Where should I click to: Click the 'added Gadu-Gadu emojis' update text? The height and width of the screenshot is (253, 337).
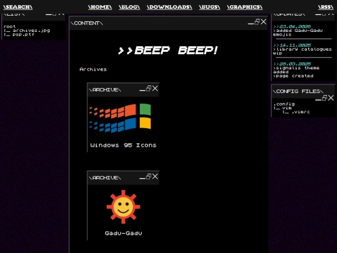pos(298,32)
